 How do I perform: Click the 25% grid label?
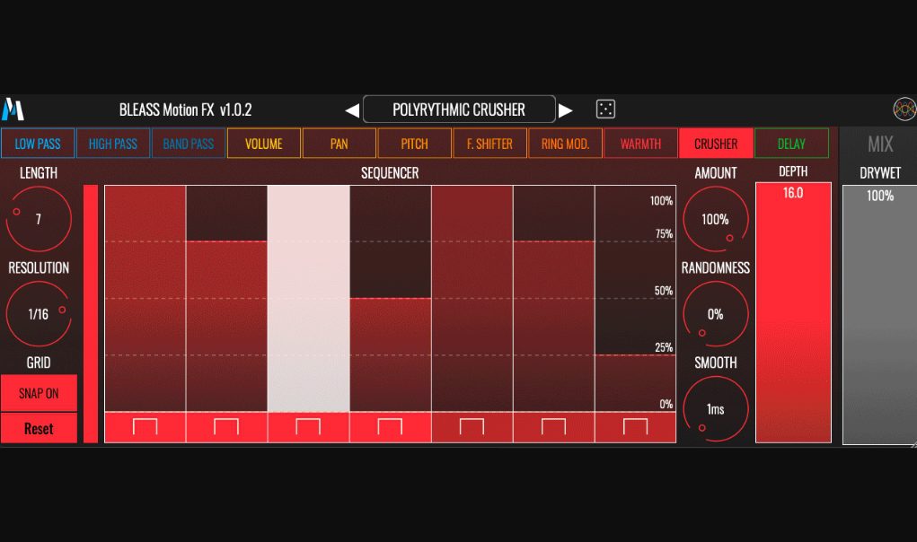pos(663,347)
